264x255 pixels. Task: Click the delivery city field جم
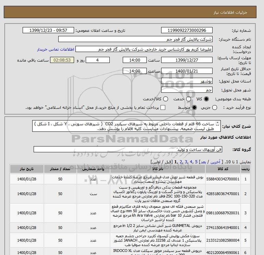[187, 90]
